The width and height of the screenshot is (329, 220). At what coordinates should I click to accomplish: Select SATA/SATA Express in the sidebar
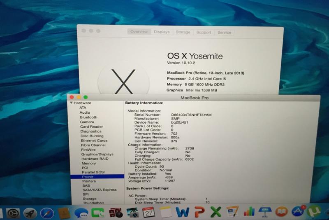[100, 190]
